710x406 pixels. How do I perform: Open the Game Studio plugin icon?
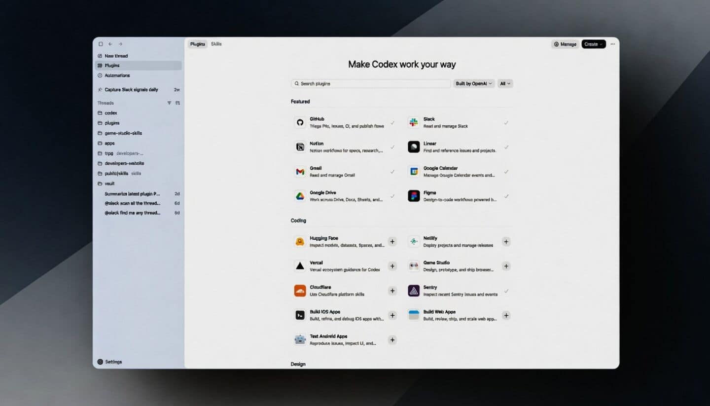414,266
